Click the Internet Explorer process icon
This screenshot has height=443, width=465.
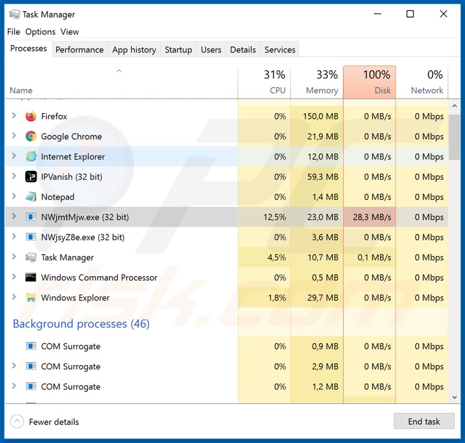(x=31, y=156)
